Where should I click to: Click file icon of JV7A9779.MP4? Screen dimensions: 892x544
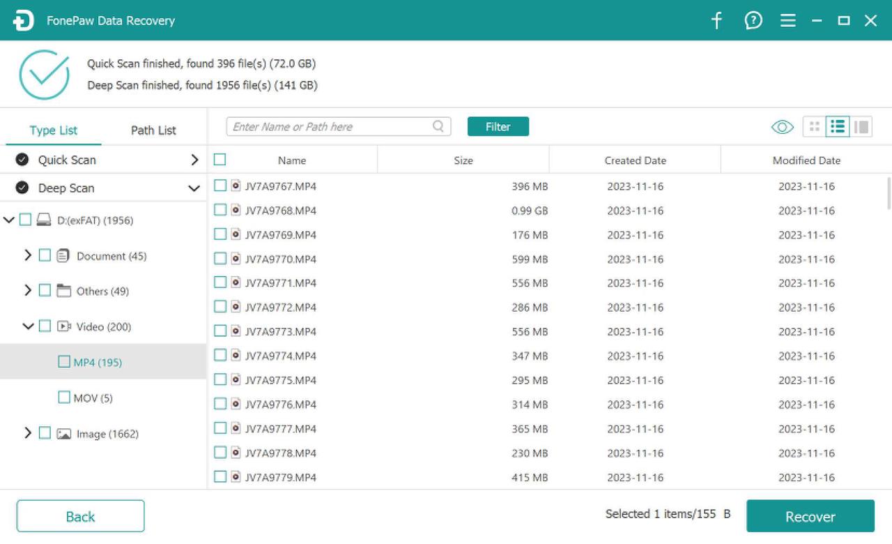point(236,477)
